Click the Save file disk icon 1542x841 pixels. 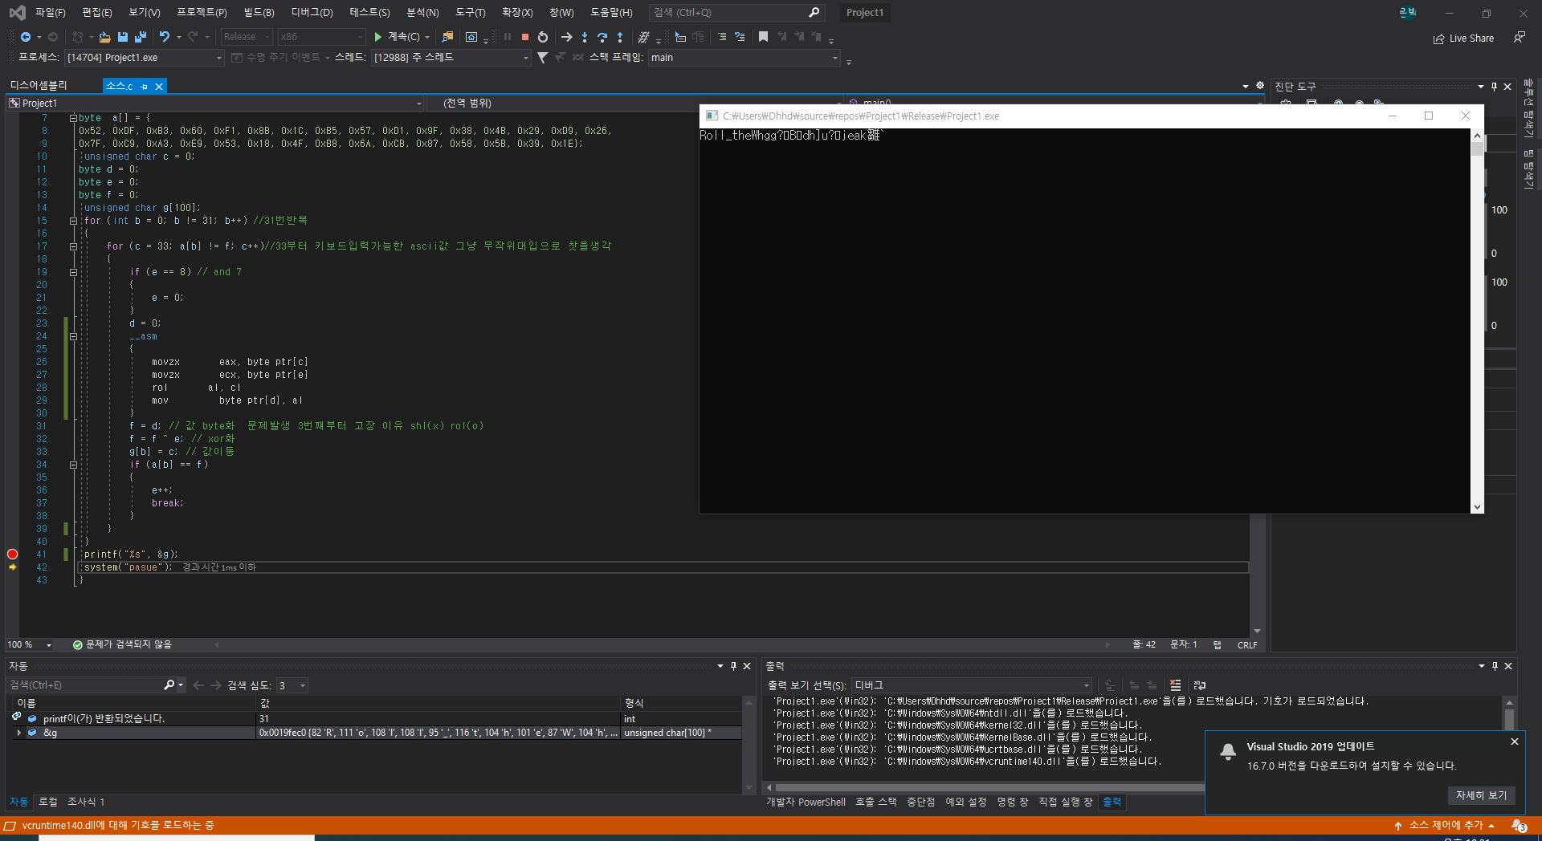click(x=123, y=37)
